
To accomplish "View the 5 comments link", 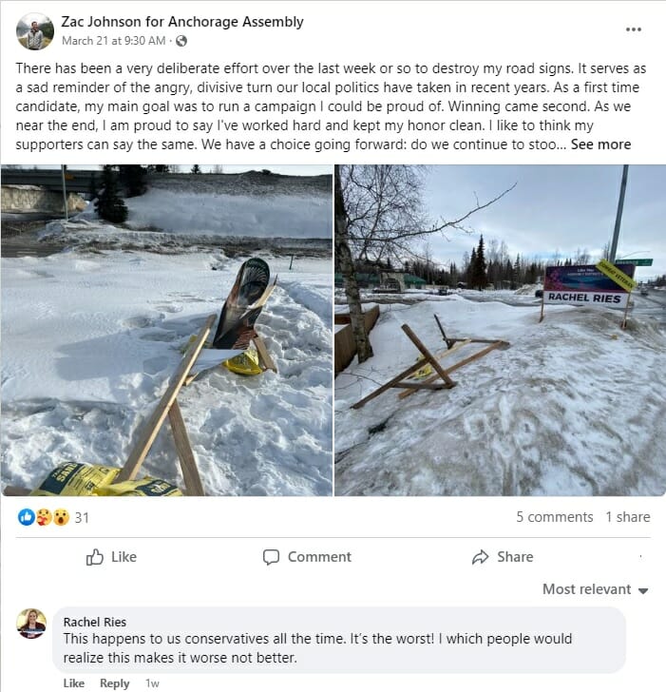I will click(x=555, y=517).
